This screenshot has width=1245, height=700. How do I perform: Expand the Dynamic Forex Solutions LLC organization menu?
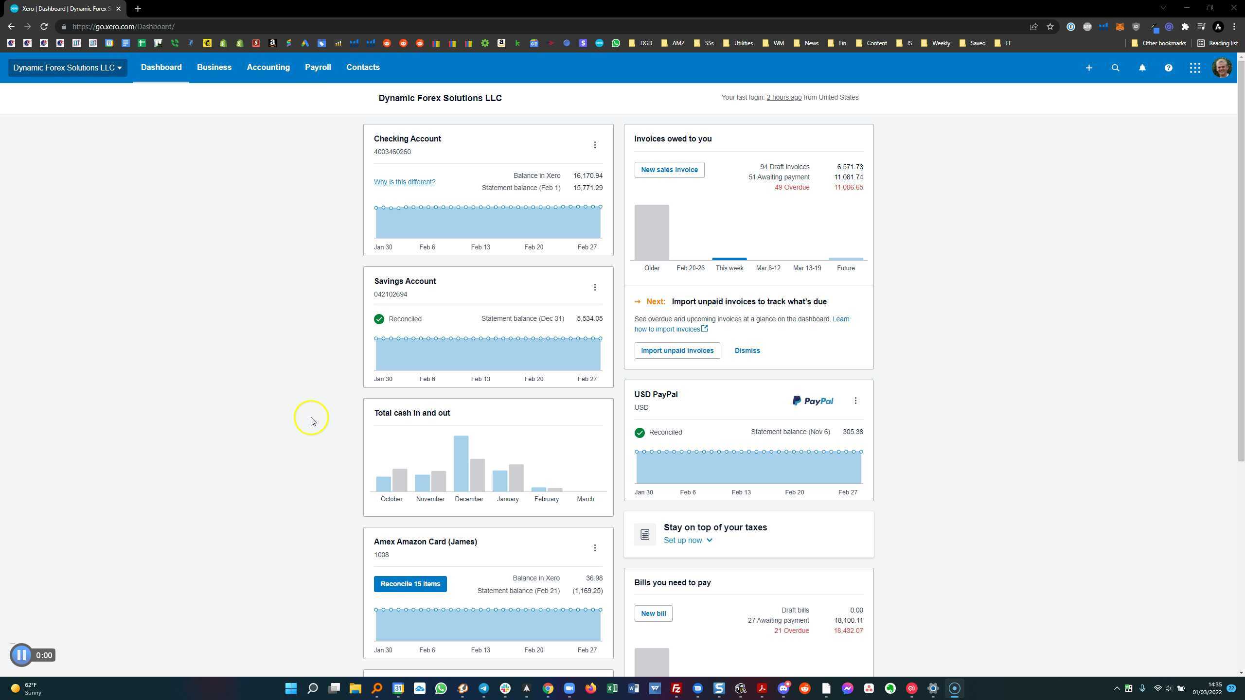(x=68, y=68)
